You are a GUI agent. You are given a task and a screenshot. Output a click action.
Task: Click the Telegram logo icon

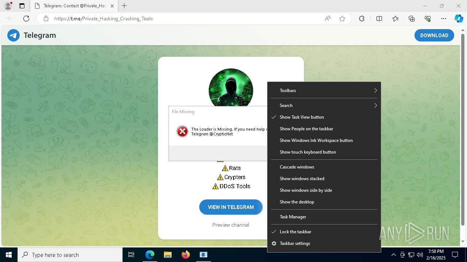[x=13, y=35]
